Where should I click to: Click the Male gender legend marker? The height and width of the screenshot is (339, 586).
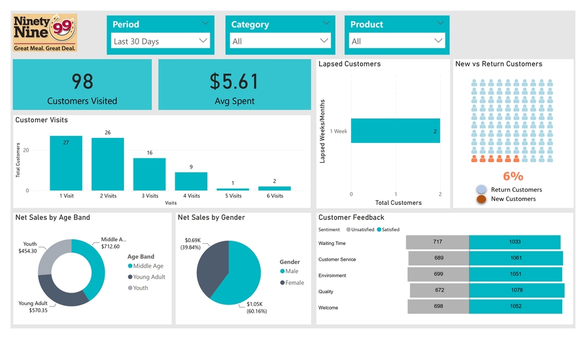tap(283, 271)
